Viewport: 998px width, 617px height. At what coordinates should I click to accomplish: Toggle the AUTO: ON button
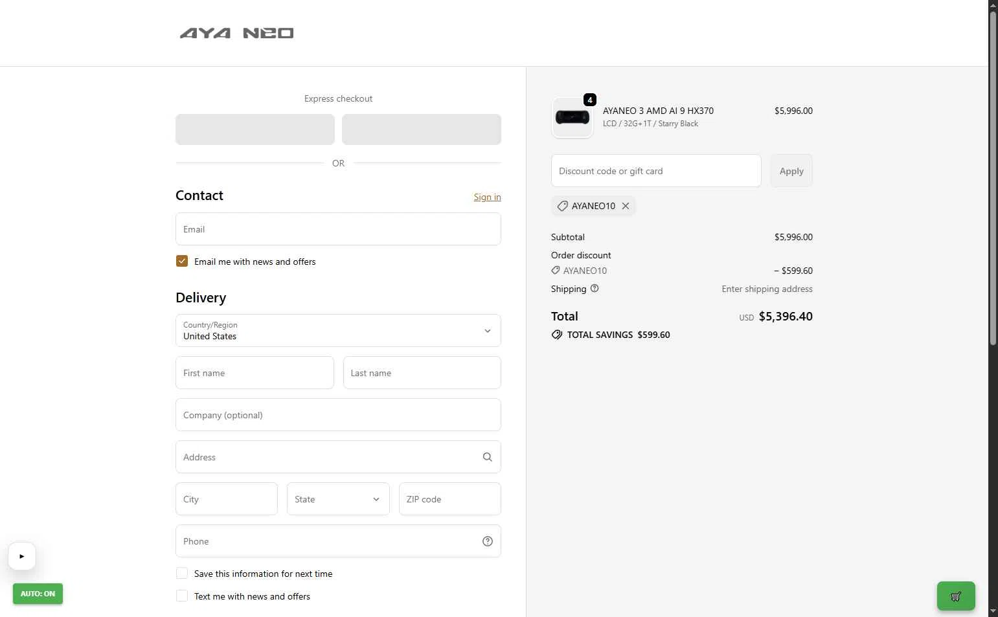(38, 594)
